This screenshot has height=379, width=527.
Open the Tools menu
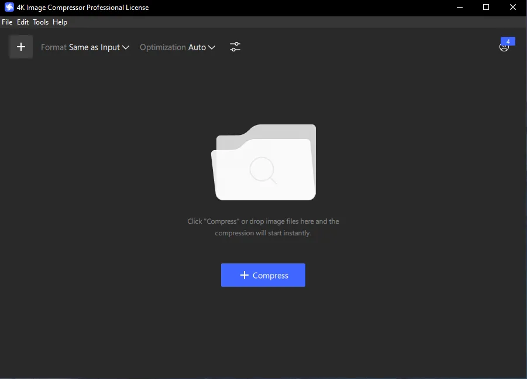[x=41, y=22]
